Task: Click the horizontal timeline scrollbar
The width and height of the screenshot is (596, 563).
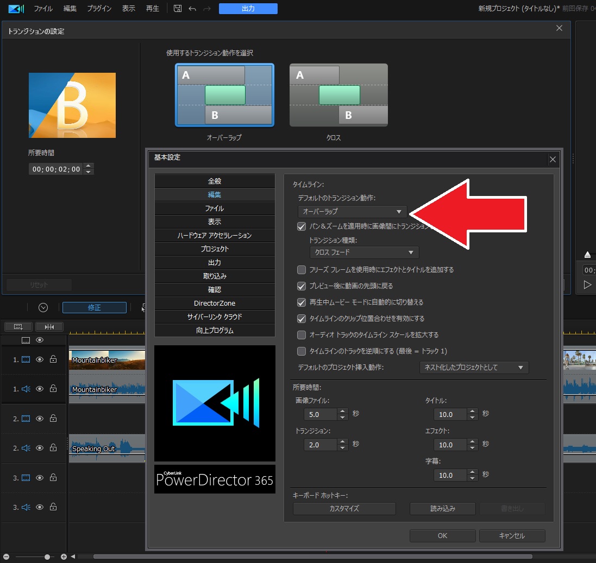Action: click(312, 556)
